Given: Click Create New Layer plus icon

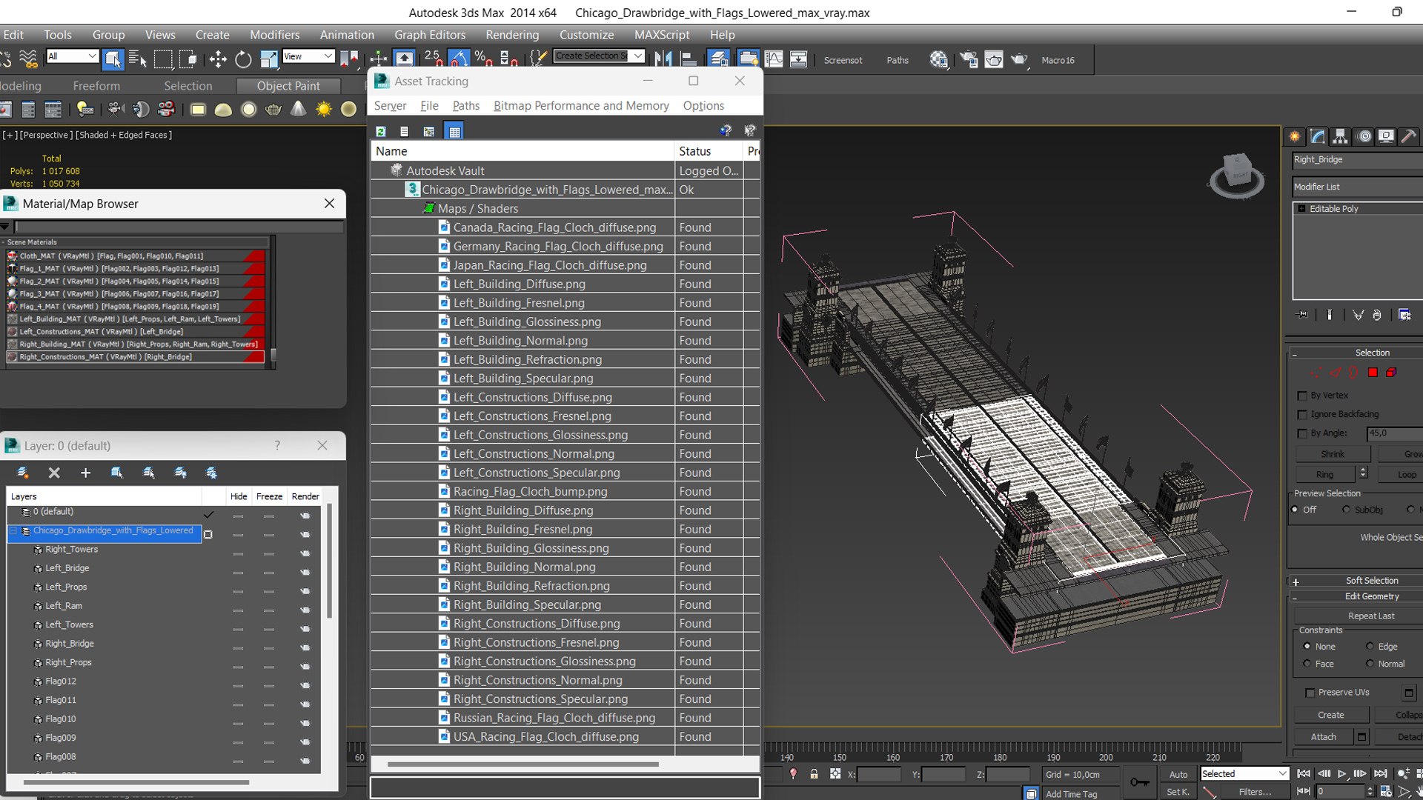Looking at the screenshot, I should (85, 473).
